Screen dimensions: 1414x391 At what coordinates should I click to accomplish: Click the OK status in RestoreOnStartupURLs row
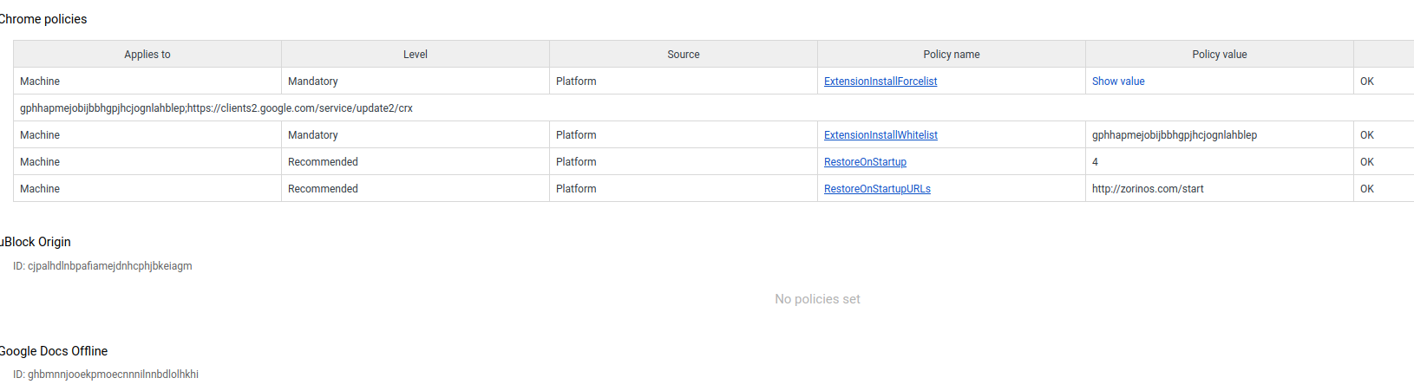click(1366, 189)
